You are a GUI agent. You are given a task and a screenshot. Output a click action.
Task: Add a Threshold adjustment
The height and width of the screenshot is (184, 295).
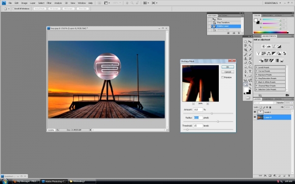271,60
